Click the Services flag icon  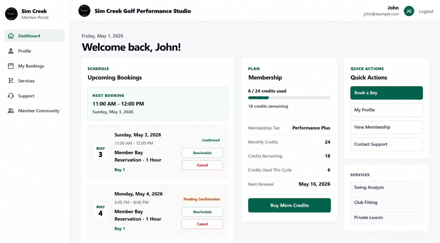point(11,81)
